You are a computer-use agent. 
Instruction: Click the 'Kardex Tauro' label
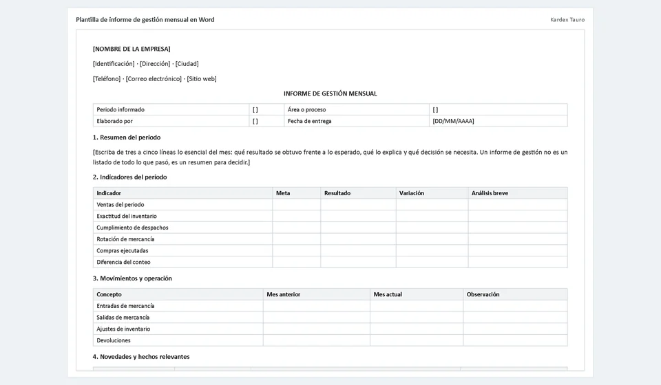click(x=567, y=20)
